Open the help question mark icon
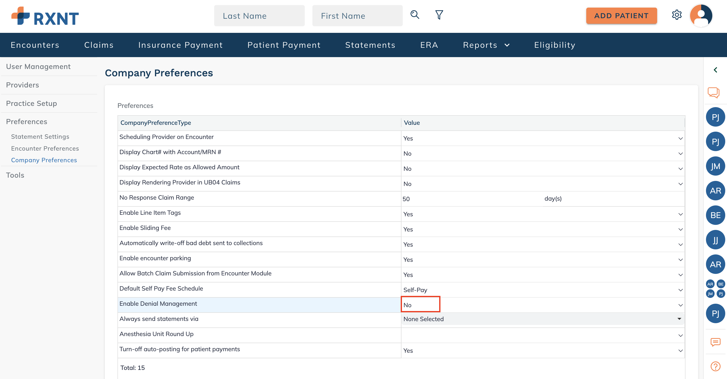727x379 pixels. (715, 366)
